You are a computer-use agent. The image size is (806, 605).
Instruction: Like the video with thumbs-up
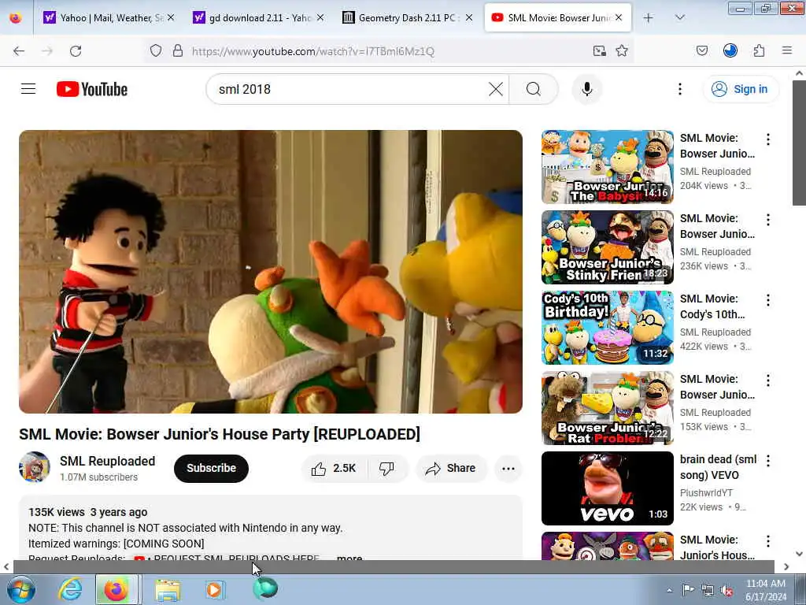click(x=334, y=468)
